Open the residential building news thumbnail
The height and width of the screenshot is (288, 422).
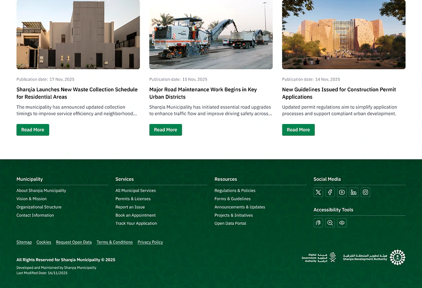[78, 34]
